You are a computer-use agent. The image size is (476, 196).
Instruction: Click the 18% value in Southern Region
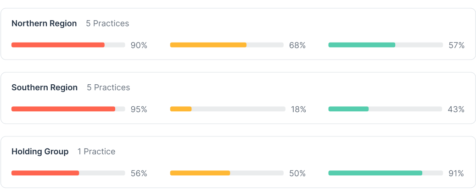(299, 109)
